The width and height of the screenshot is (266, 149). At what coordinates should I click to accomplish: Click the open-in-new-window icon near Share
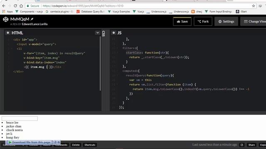click(x=242, y=145)
